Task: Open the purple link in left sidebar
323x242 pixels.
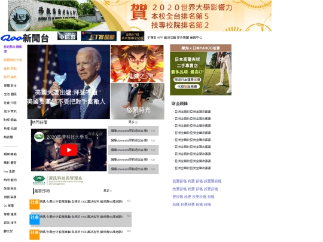Action: [x=13, y=49]
